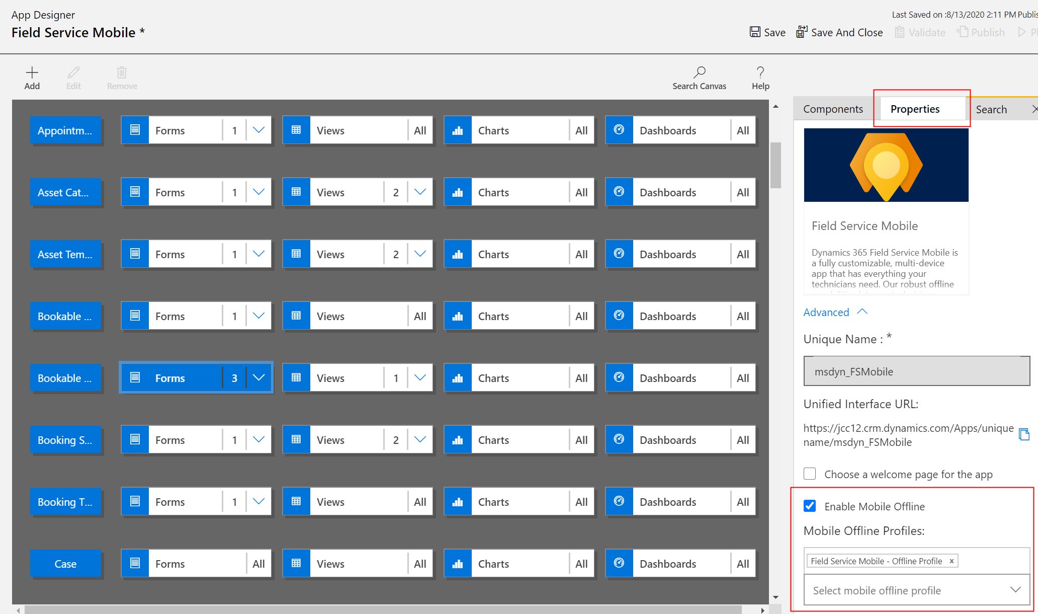Click Charts icon in Case row
This screenshot has height=614, width=1038.
(x=458, y=564)
